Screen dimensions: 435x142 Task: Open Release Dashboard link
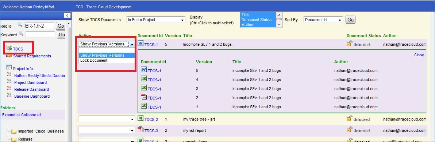point(32,89)
